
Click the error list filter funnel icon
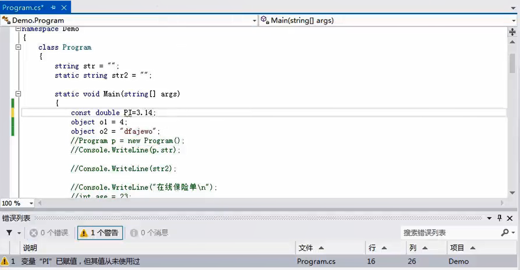(9, 233)
